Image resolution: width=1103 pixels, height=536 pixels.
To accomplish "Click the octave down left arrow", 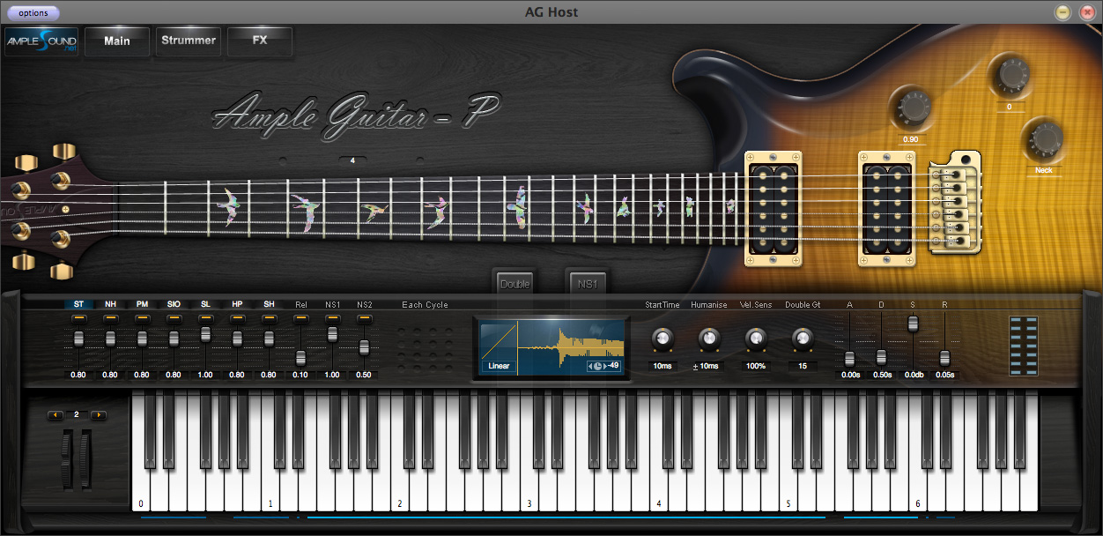I will click(56, 414).
